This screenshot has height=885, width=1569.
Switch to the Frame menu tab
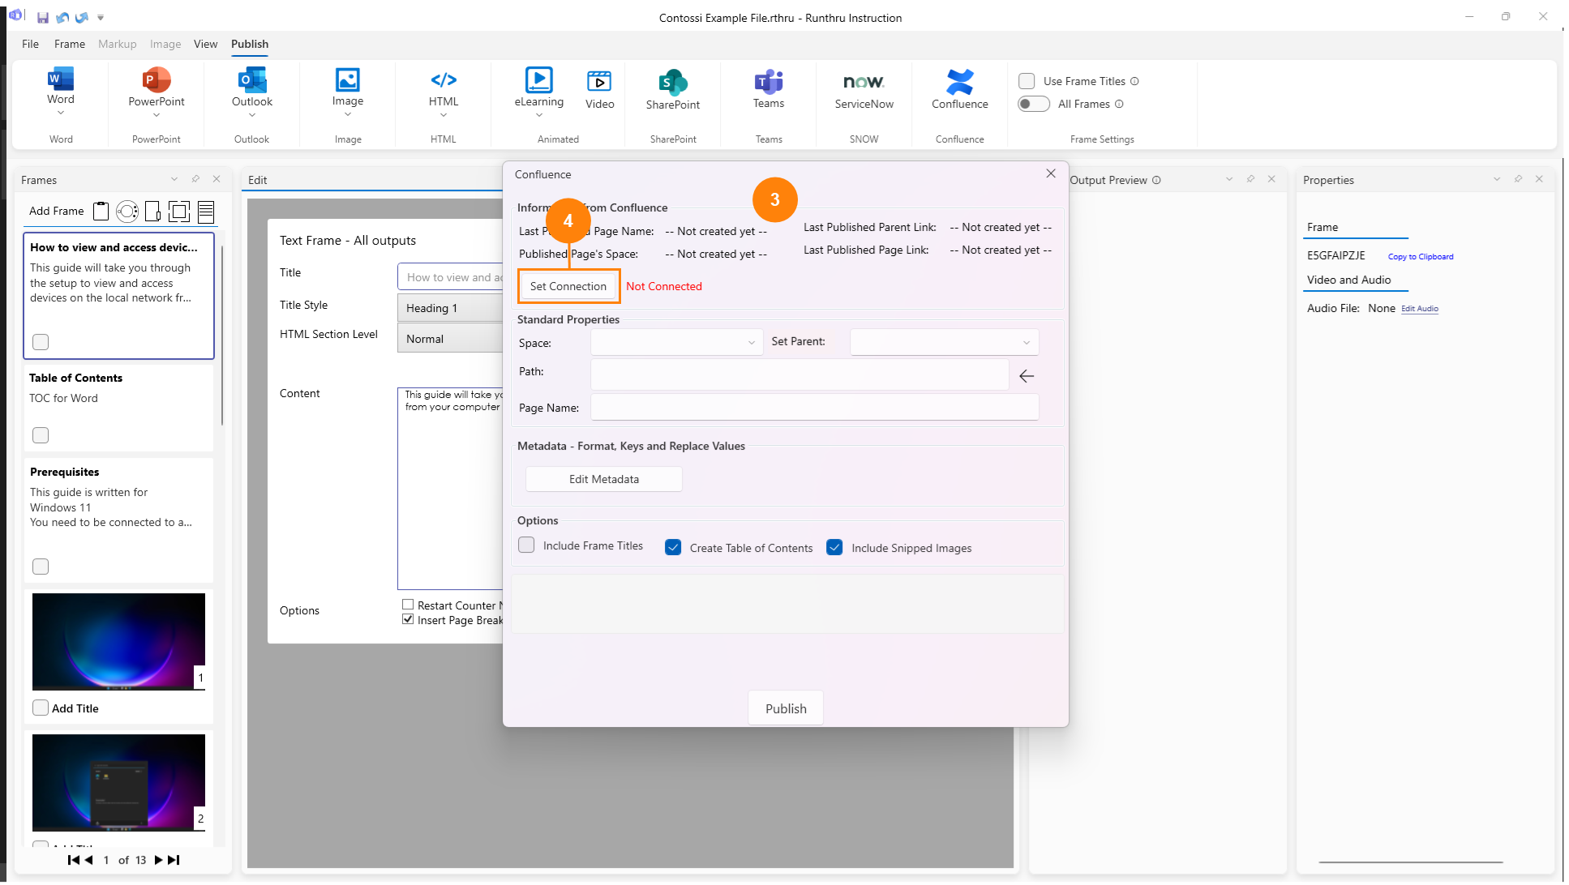tap(69, 44)
